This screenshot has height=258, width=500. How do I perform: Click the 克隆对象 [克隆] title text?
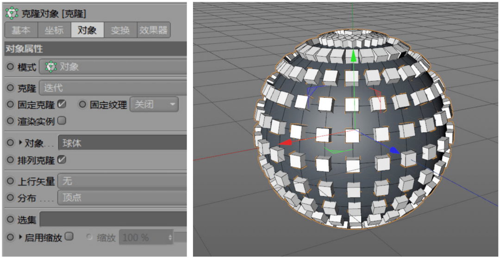(x=54, y=13)
